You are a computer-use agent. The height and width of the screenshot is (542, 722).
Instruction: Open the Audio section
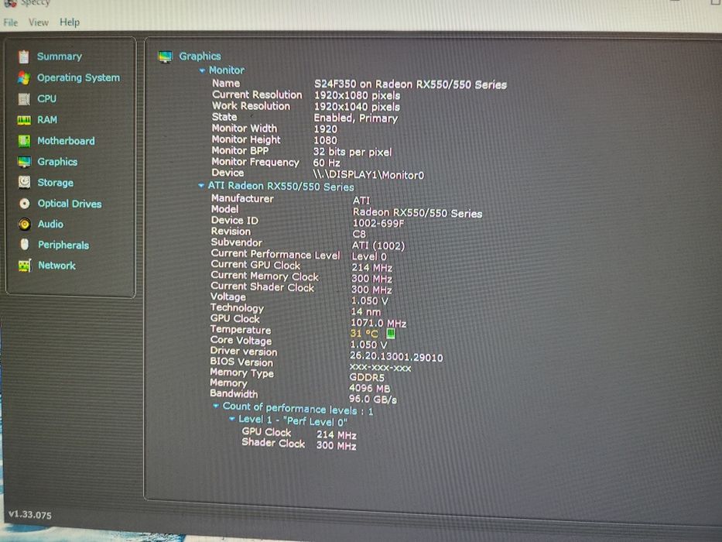pos(50,224)
